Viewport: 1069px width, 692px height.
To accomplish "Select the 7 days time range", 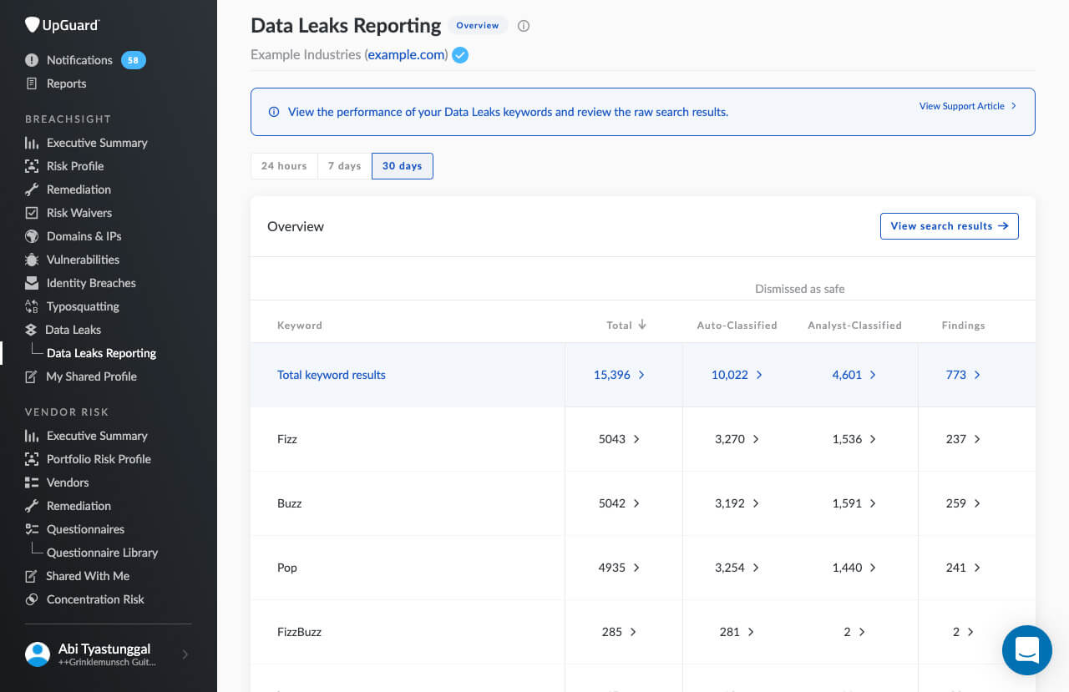I will click(344, 166).
